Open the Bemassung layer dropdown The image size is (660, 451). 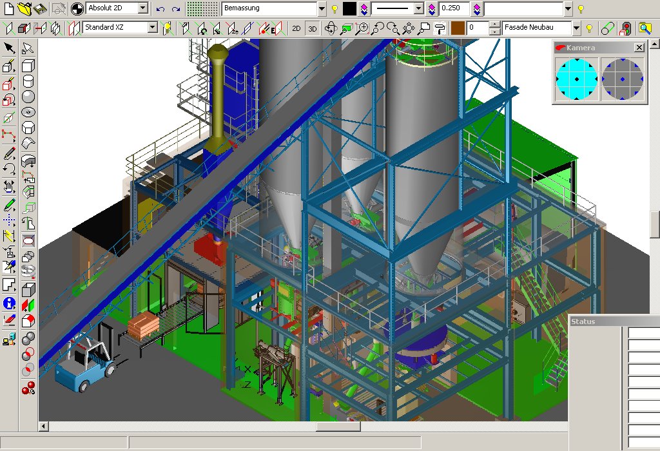tap(322, 9)
